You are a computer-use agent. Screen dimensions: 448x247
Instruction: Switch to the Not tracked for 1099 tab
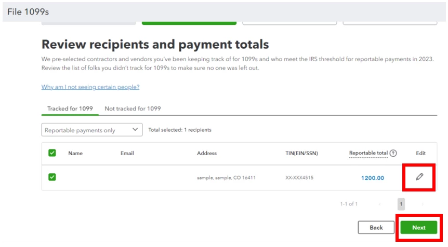pos(133,108)
